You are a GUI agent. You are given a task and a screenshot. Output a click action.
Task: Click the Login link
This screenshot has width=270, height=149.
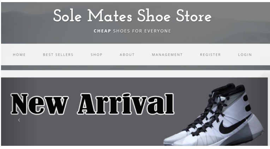245,55
